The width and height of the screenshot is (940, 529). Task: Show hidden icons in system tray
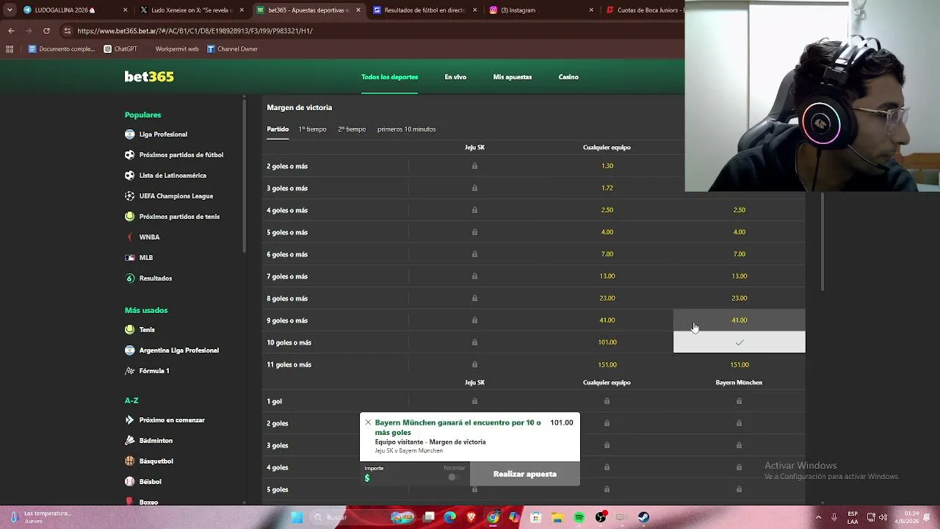818,517
